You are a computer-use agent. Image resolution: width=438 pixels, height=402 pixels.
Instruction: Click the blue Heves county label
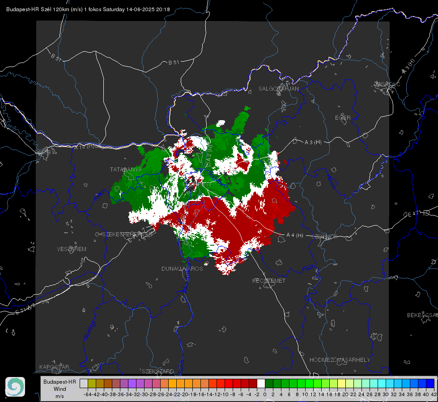coord(331,181)
